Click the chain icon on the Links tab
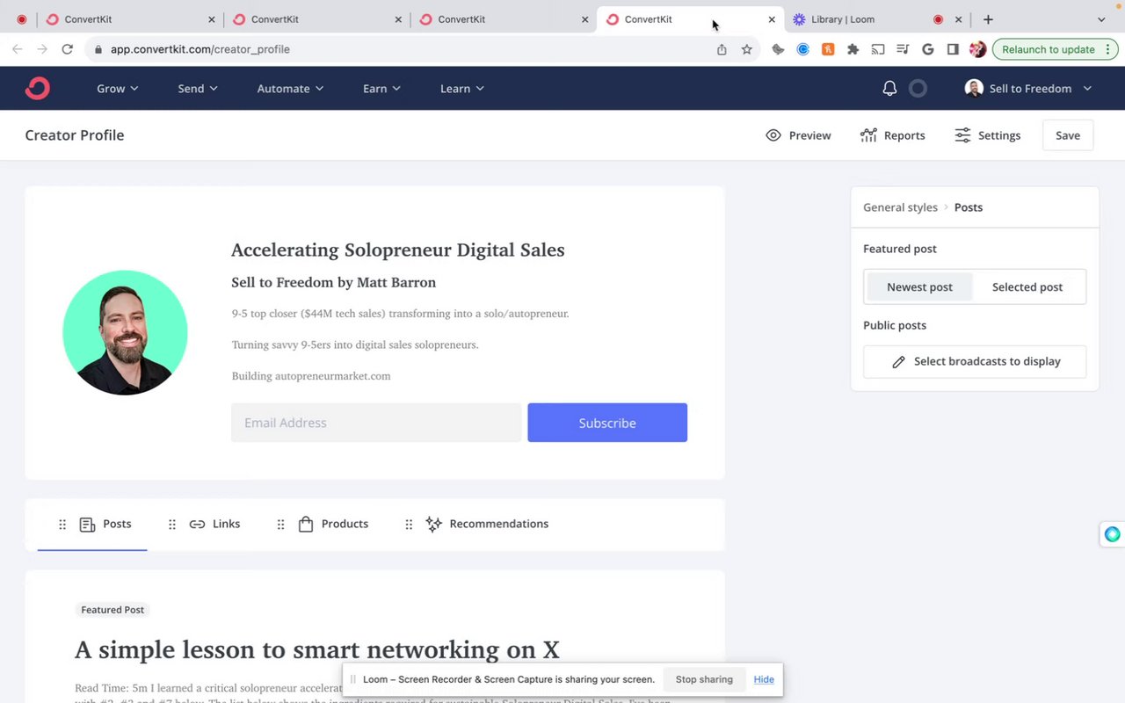 point(197,525)
